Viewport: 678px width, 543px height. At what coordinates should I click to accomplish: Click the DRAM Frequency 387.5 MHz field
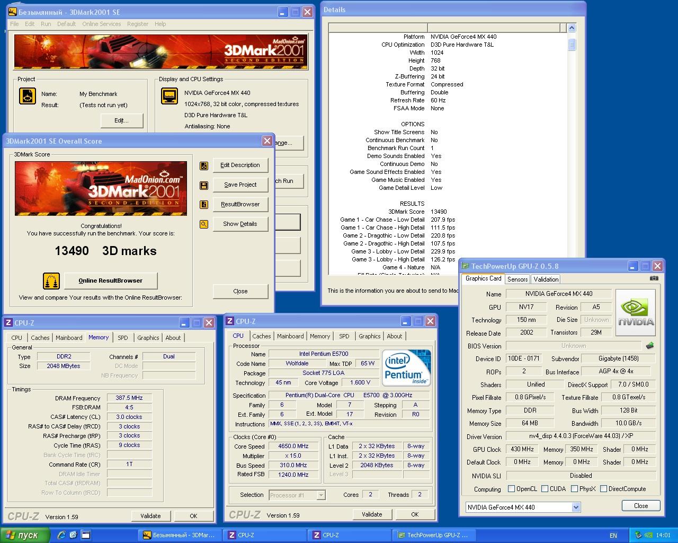pyautogui.click(x=129, y=398)
